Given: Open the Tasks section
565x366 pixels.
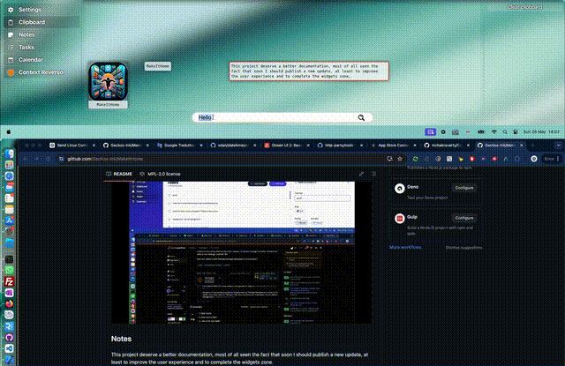Looking at the screenshot, I should (x=26, y=47).
